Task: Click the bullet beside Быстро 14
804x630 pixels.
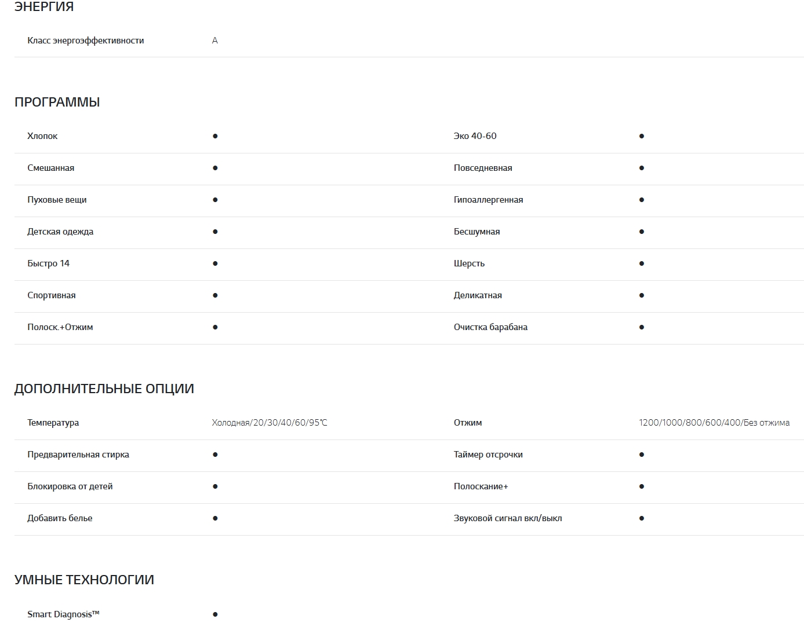Action: pyautogui.click(x=215, y=263)
